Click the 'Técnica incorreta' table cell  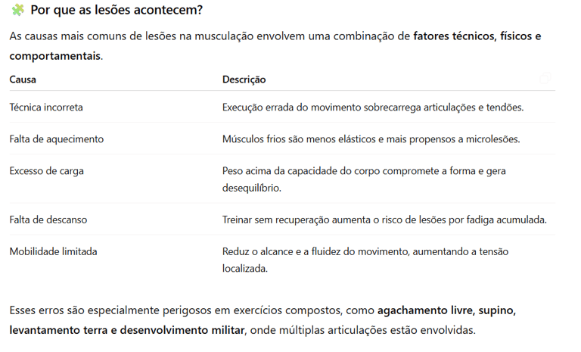click(46, 107)
